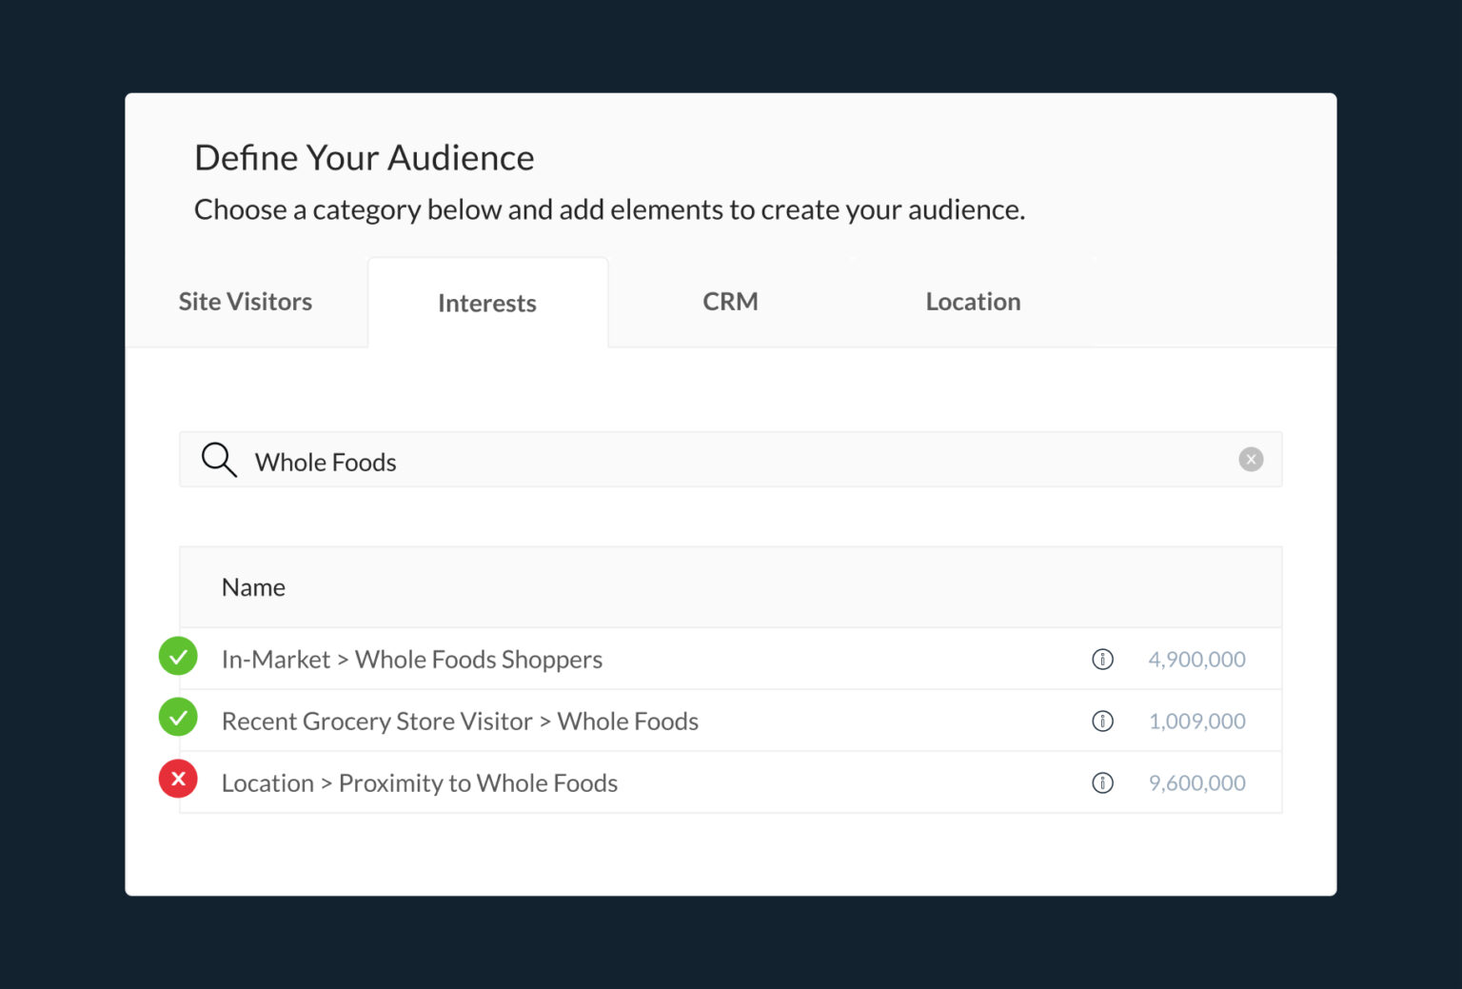Click the info icon beside Whole Foods Shoppers
1462x989 pixels.
[1102, 658]
